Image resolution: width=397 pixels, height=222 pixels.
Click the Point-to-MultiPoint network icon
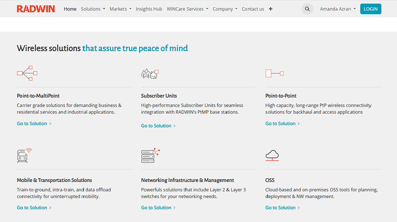pyautogui.click(x=27, y=73)
